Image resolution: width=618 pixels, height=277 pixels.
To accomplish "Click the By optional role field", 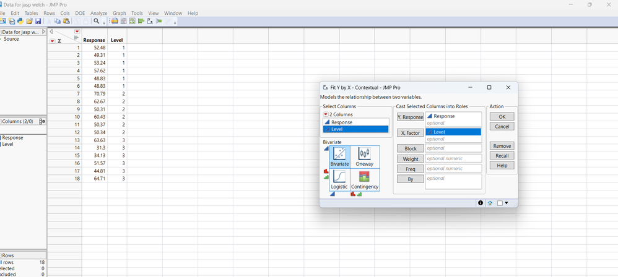I will (453, 182).
